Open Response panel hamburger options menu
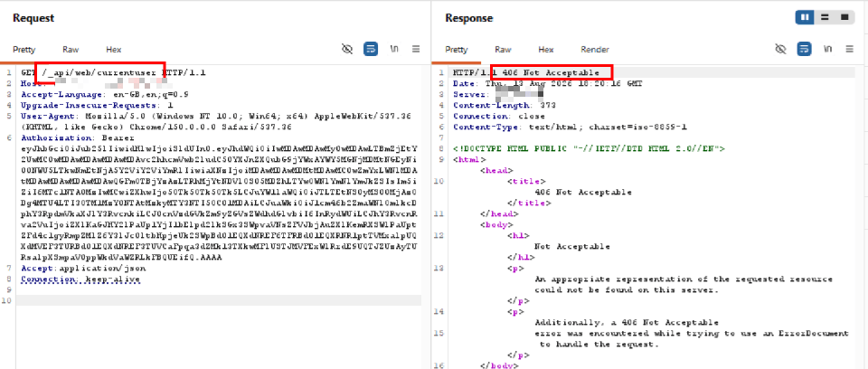Image resolution: width=868 pixels, height=369 pixels. coord(850,50)
